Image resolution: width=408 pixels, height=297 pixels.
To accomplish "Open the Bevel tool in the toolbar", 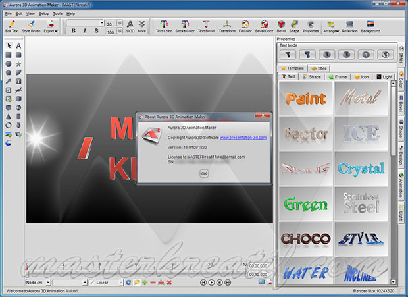I will click(x=281, y=26).
